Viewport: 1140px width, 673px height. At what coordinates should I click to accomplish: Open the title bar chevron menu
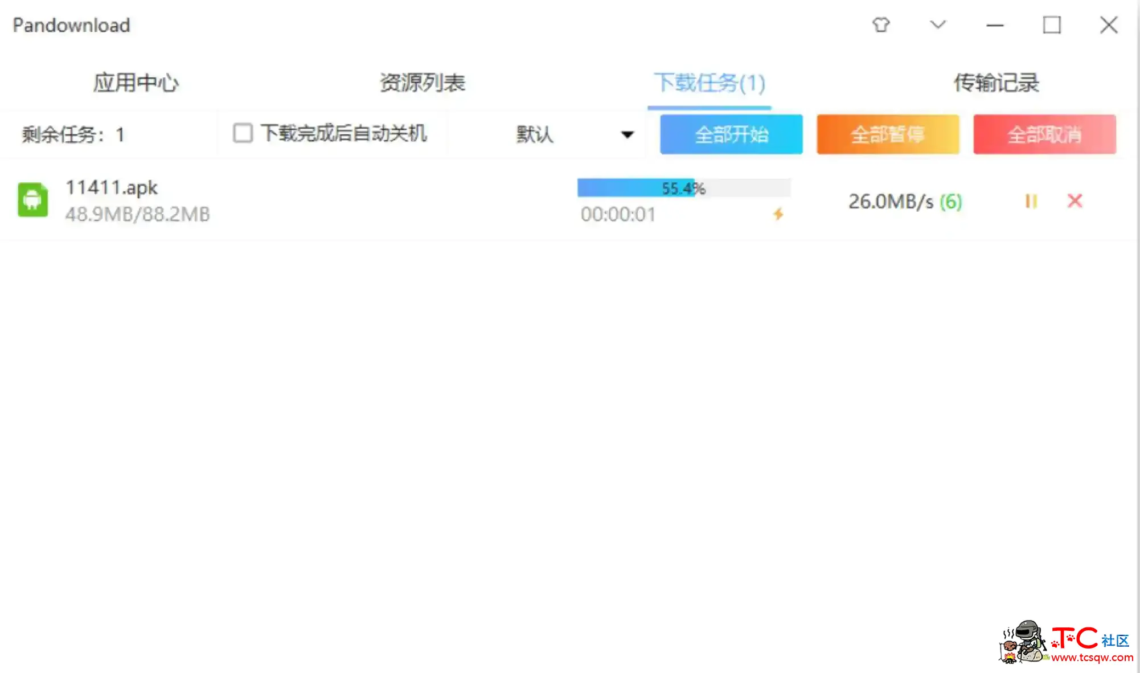pyautogui.click(x=938, y=24)
